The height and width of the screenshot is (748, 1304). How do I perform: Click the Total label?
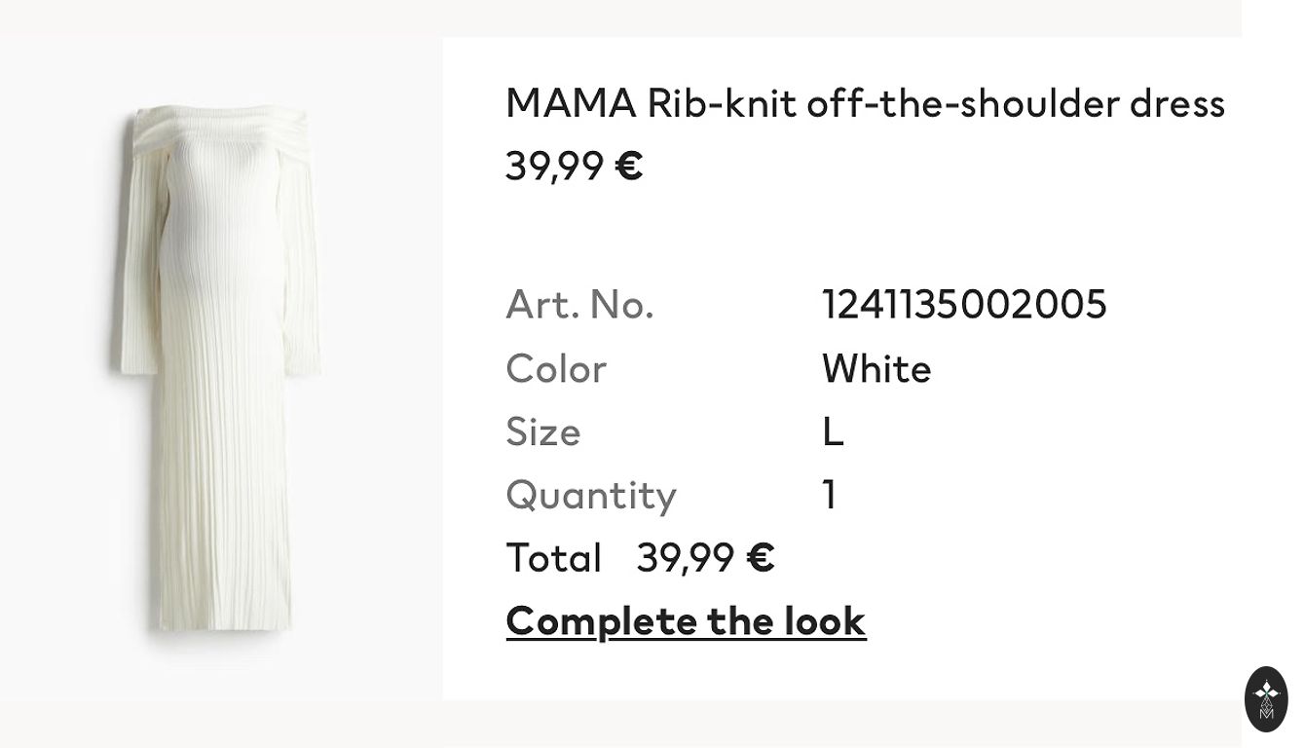(x=553, y=558)
